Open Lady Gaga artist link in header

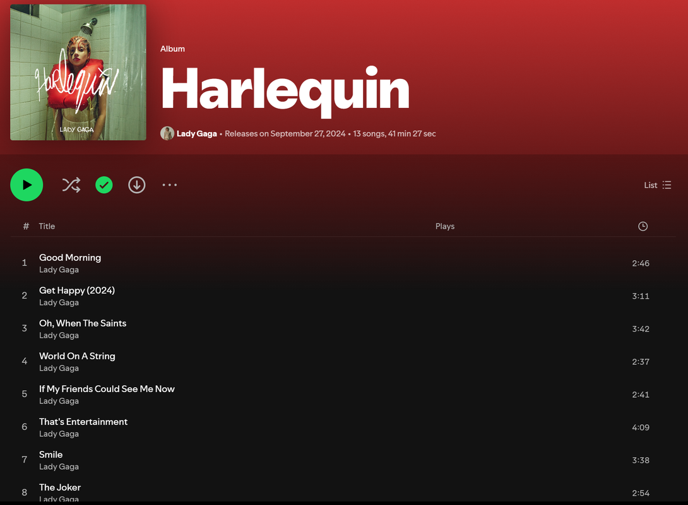[196, 133]
